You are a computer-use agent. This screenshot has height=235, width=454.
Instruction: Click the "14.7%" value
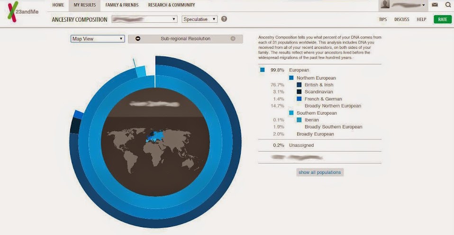coord(277,106)
